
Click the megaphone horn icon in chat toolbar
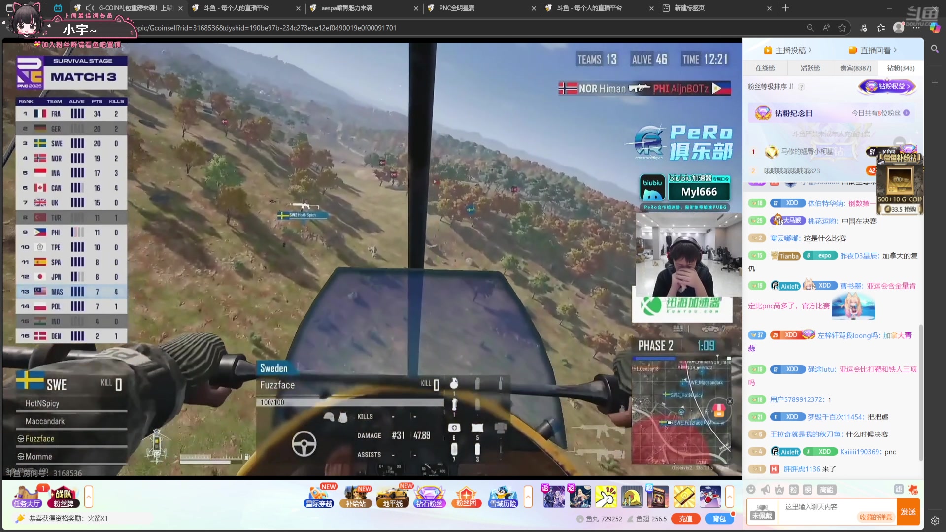[x=765, y=489]
